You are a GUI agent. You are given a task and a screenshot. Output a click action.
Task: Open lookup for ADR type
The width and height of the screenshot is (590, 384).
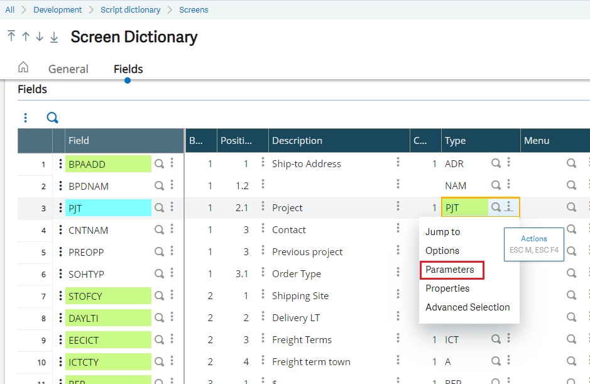[496, 163]
